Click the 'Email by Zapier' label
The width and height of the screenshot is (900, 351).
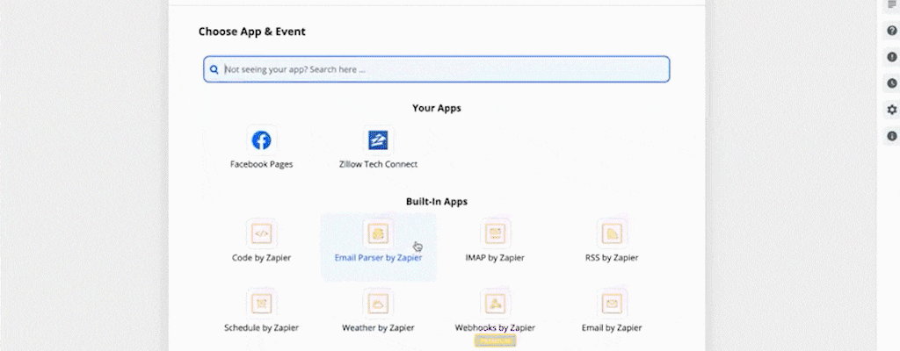(x=612, y=328)
